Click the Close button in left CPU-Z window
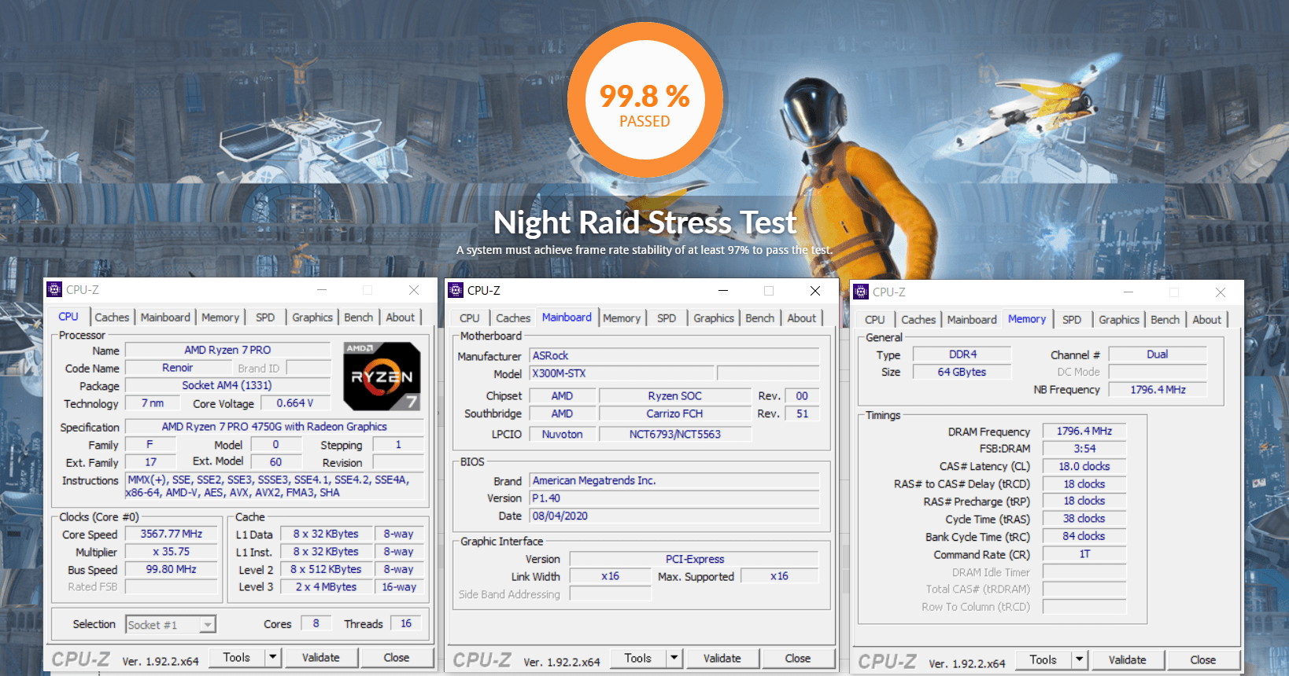This screenshot has width=1289, height=676. tap(397, 657)
